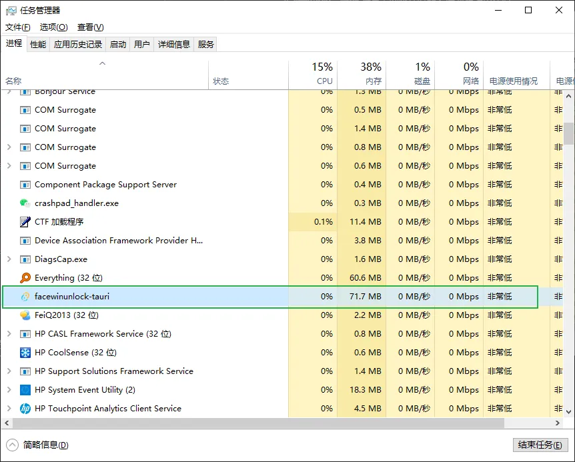The image size is (575, 462).
Task: Switch to the 启动 tab
Action: pyautogui.click(x=117, y=44)
